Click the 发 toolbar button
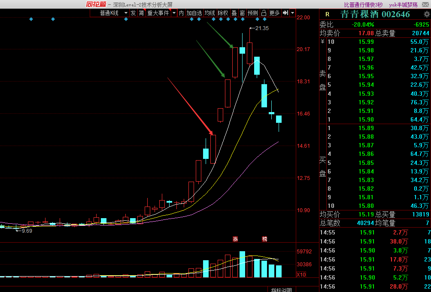This screenshot has height=292, width=431. [x=133, y=13]
